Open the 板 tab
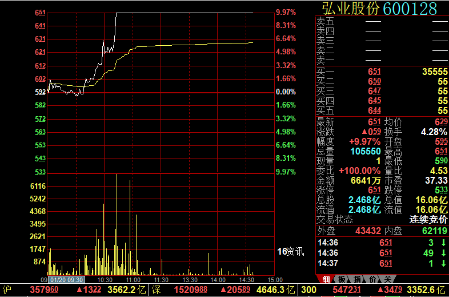 point(342,279)
